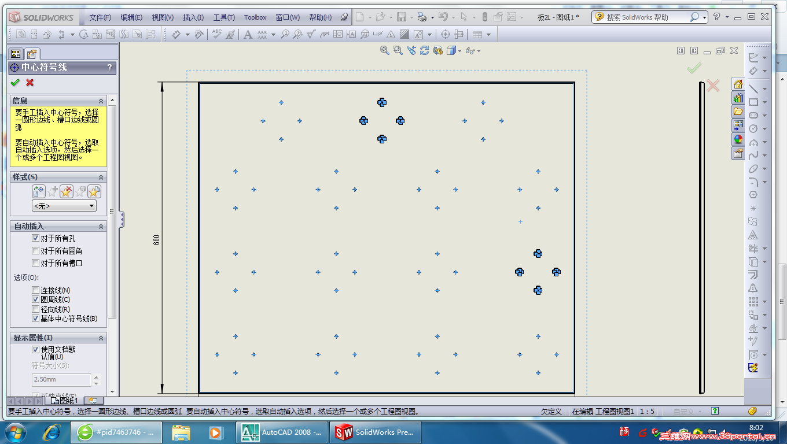Click the load style star button
787x444 pixels.
coord(94,191)
